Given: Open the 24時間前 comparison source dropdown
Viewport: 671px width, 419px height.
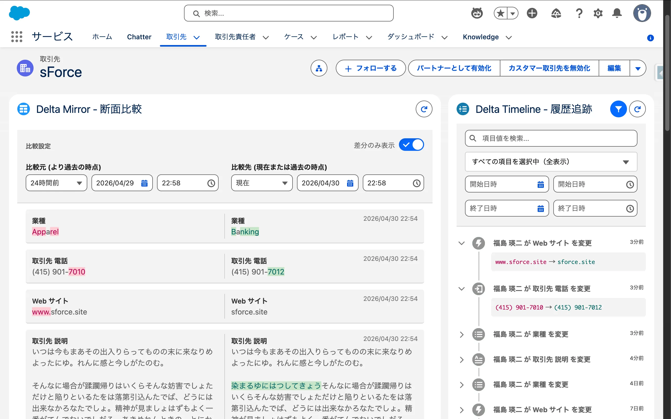Looking at the screenshot, I should (x=56, y=183).
